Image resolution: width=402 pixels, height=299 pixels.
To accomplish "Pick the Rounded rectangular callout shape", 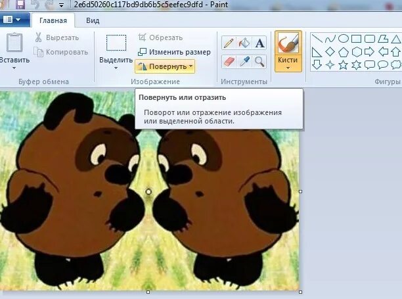I will 370,65.
